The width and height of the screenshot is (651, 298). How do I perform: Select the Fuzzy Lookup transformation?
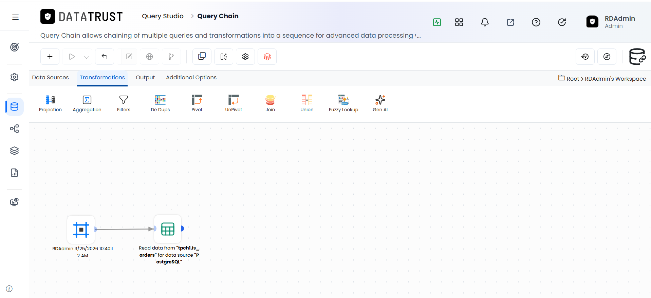(x=343, y=103)
